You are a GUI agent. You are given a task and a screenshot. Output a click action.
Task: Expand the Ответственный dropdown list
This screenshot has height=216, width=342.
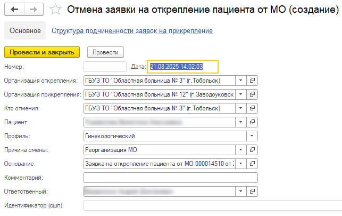pyautogui.click(x=241, y=191)
